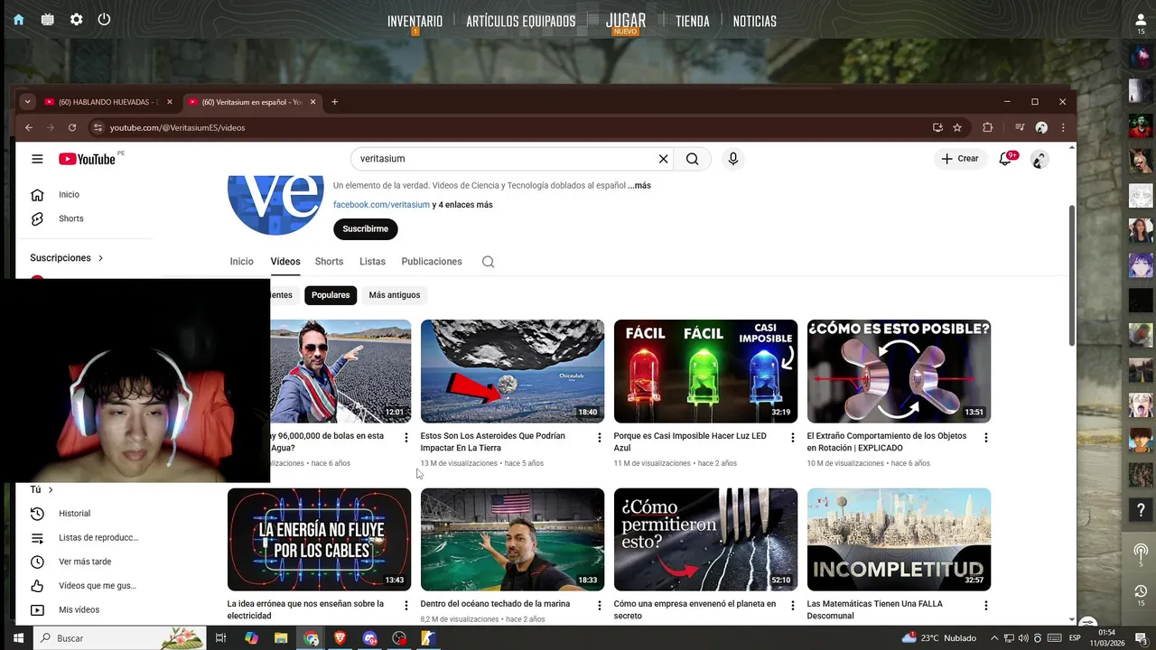Open the facebook.com/veritasium link
This screenshot has width=1156, height=650.
pyautogui.click(x=381, y=205)
